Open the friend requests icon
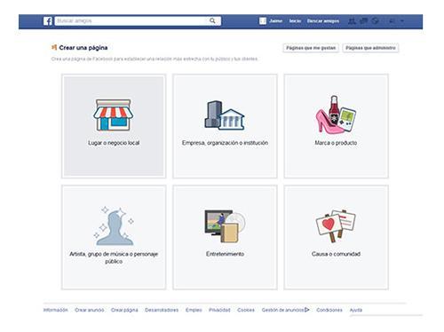The image size is (444, 332). [x=352, y=21]
